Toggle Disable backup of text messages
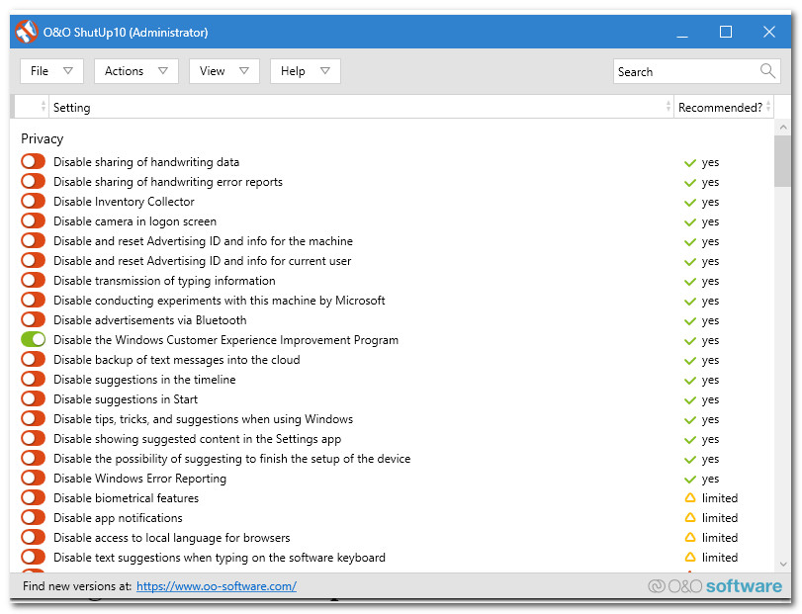The image size is (802, 614). pos(34,359)
